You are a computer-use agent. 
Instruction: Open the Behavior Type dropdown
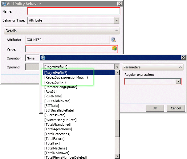[x=117, y=20]
